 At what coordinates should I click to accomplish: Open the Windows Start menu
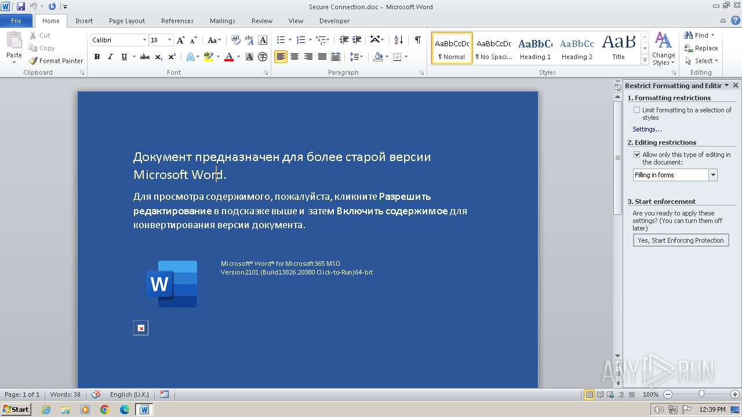(16, 409)
